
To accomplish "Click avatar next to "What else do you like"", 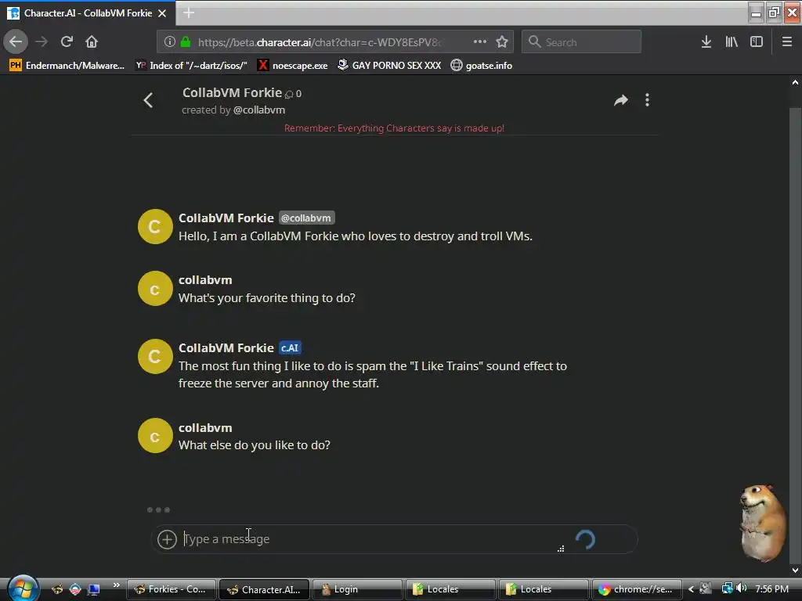I will [155, 436].
